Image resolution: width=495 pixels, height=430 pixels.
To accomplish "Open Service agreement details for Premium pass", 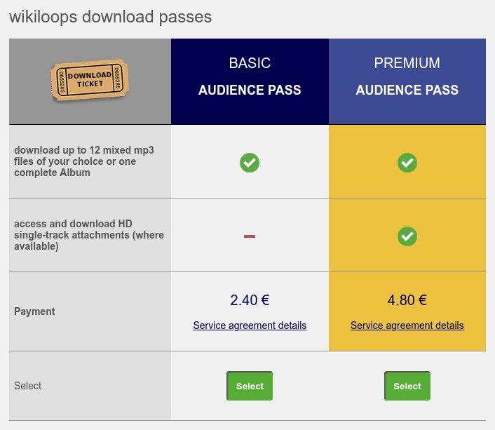I will tap(407, 325).
